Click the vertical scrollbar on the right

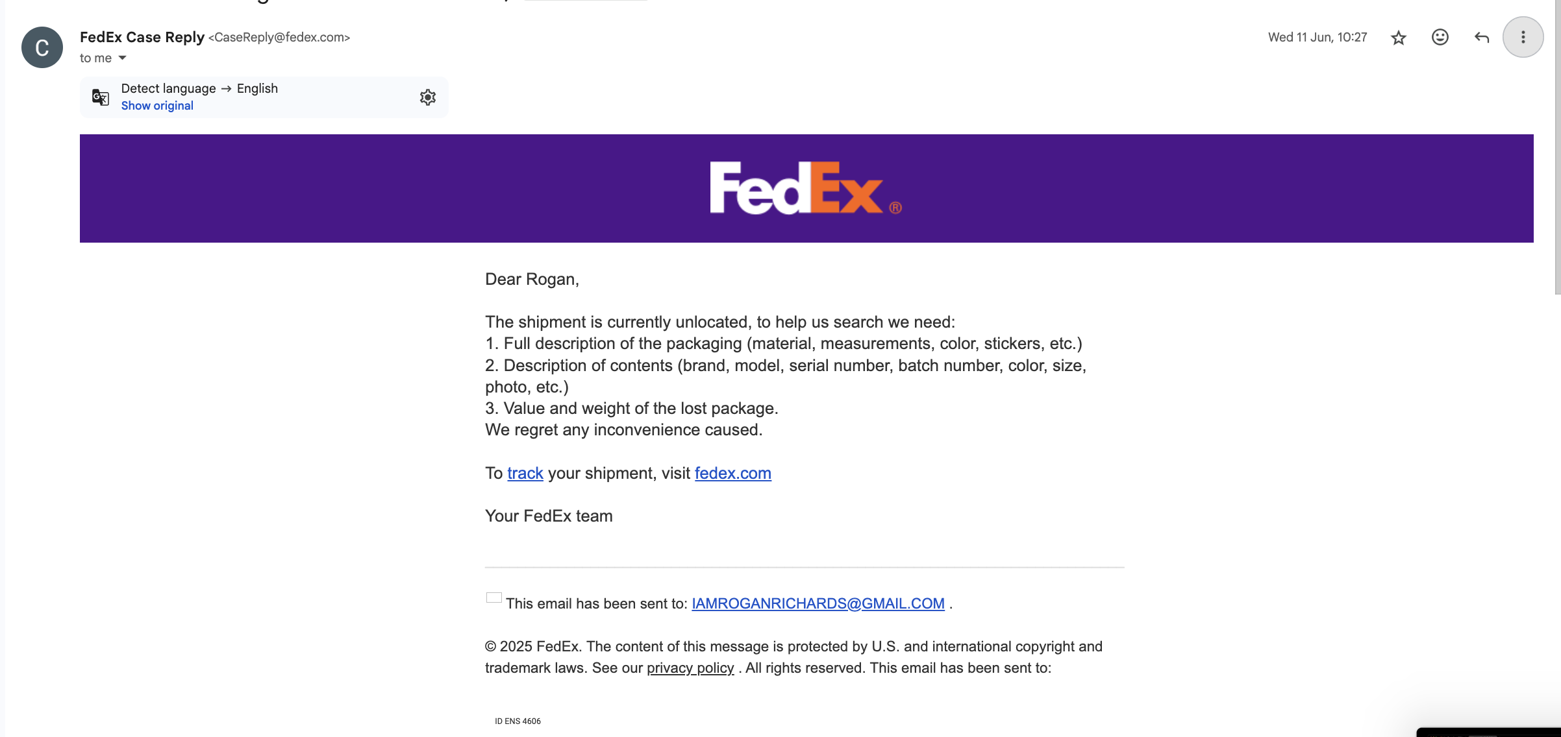coord(1557,146)
